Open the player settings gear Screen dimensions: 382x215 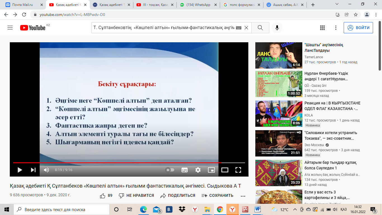click(198, 170)
